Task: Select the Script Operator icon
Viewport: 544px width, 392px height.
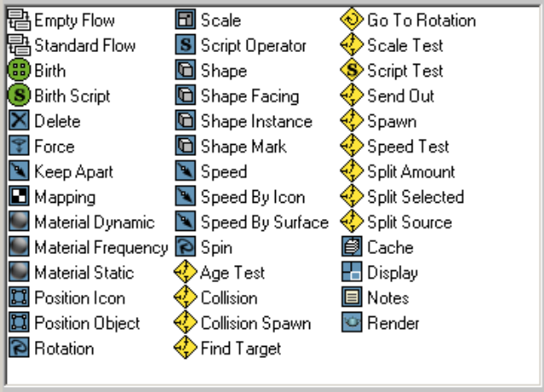Action: coord(185,45)
